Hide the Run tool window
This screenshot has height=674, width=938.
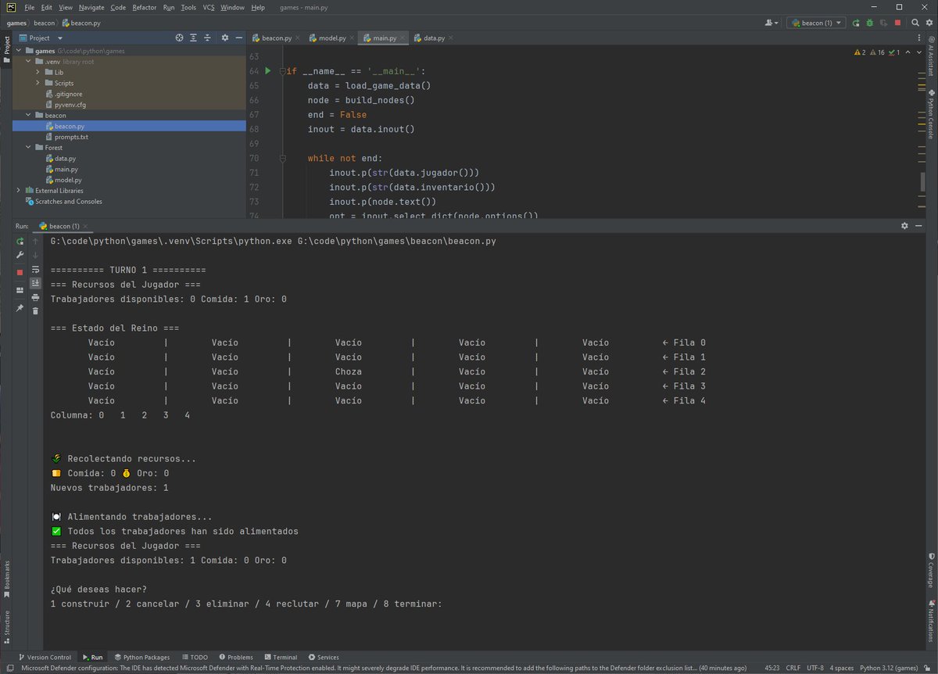tap(918, 225)
